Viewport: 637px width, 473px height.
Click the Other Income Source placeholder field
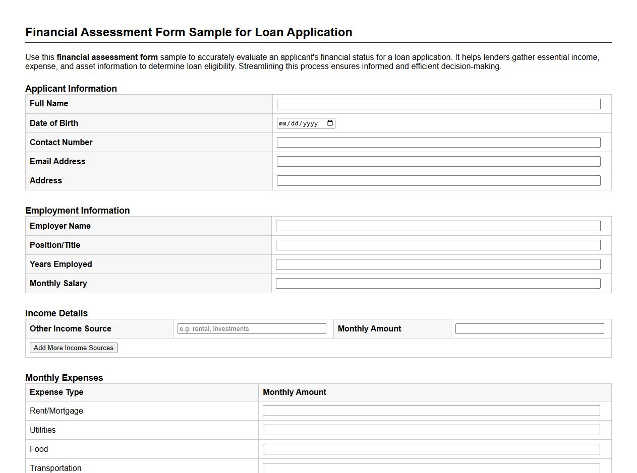(x=251, y=328)
